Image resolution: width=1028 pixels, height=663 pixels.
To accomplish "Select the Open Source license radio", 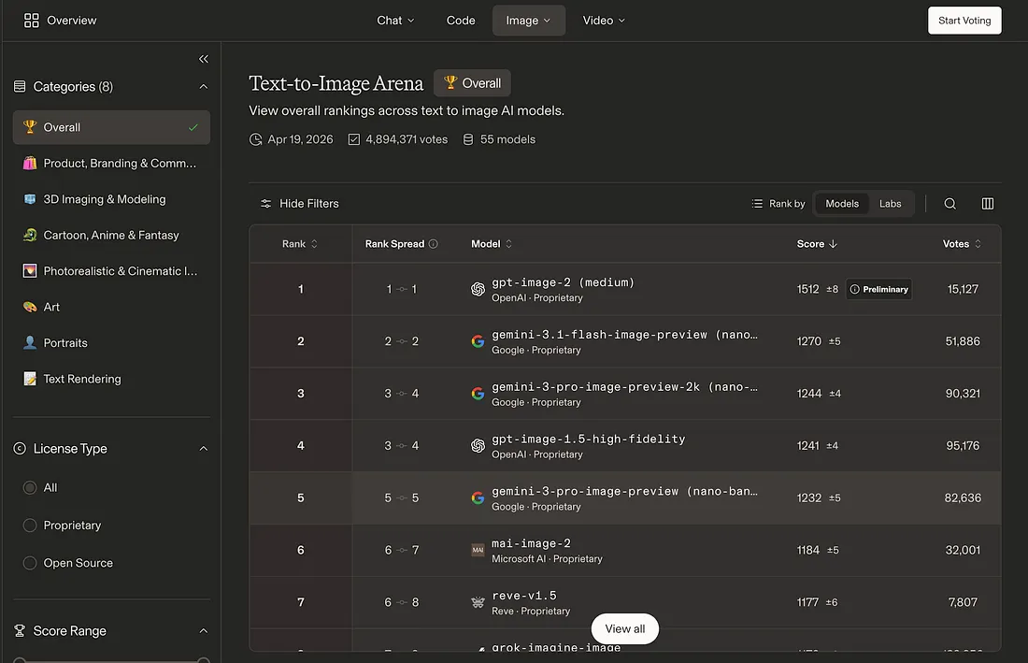I will pos(30,563).
